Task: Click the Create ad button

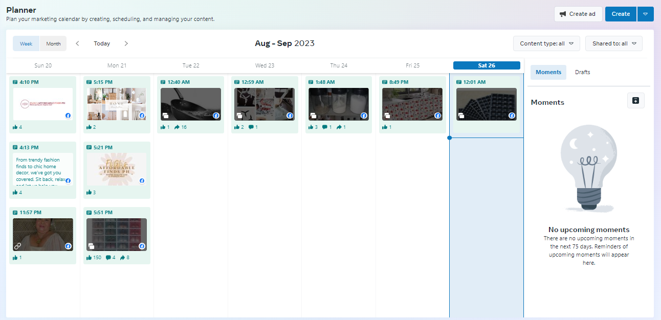Action: tap(578, 14)
